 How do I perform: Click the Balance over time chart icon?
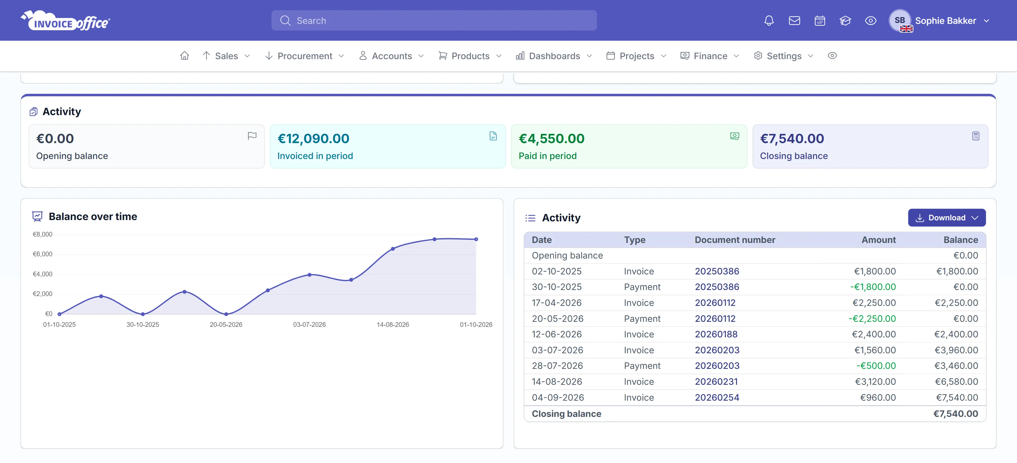pyautogui.click(x=37, y=217)
